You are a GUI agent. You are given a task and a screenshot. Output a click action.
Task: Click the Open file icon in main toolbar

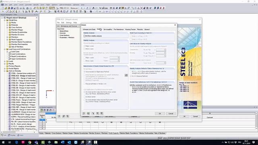pos(6,8)
